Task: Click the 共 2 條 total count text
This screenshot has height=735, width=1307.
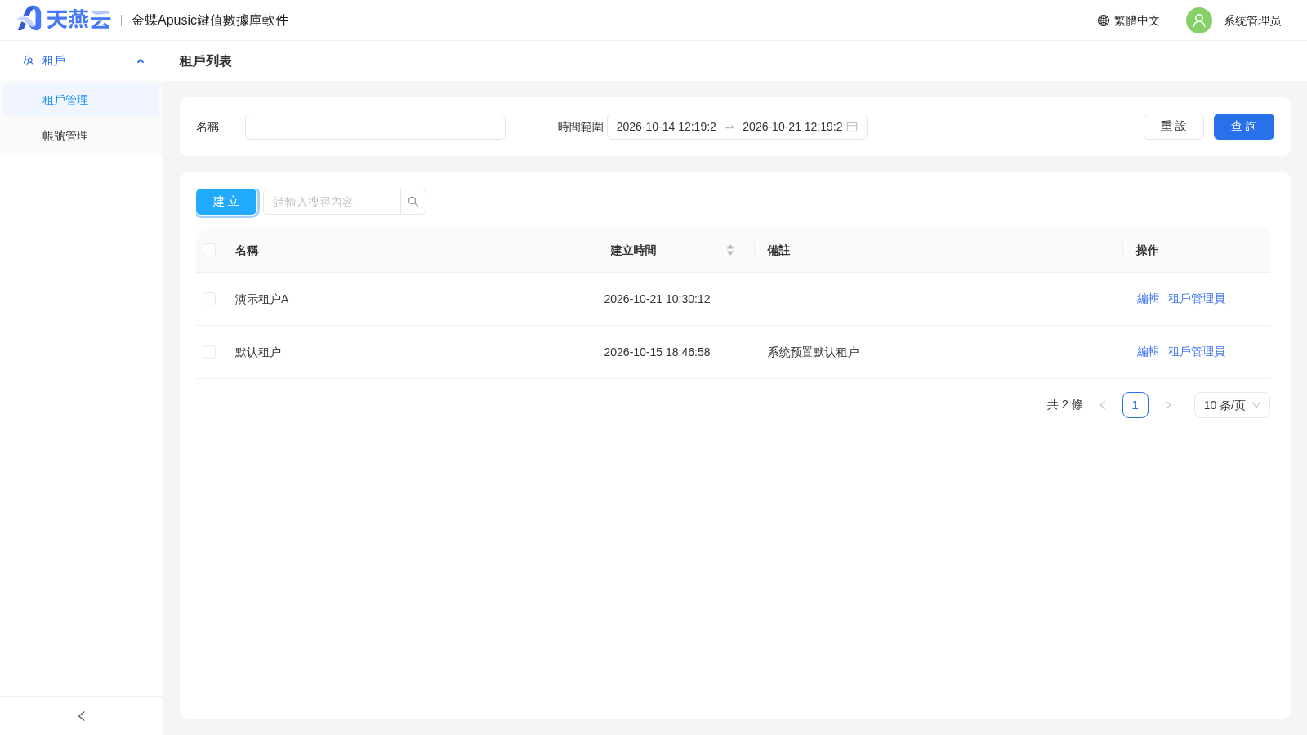Action: tap(1065, 405)
